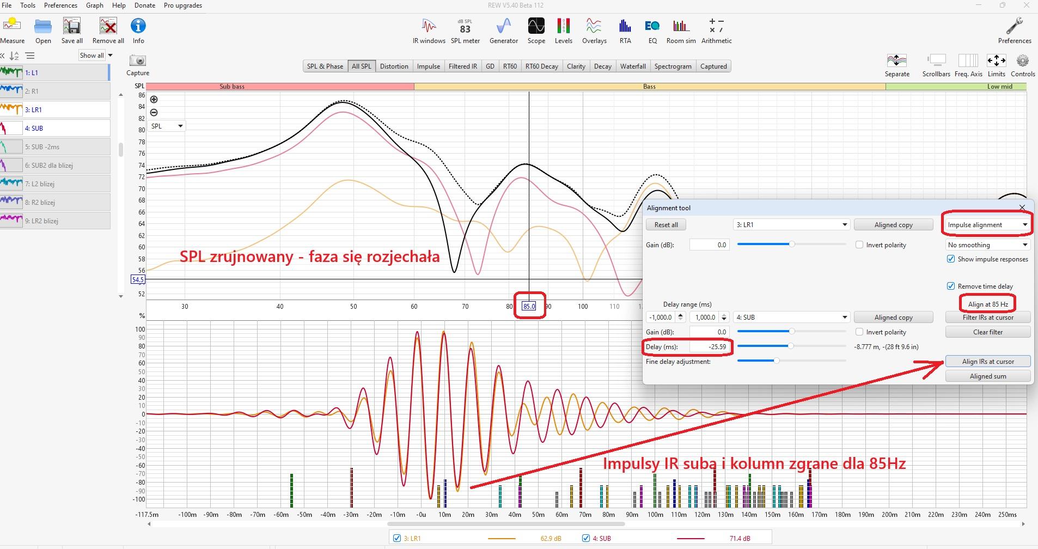Open the Preferences menu
The image size is (1038, 549).
[x=60, y=5]
